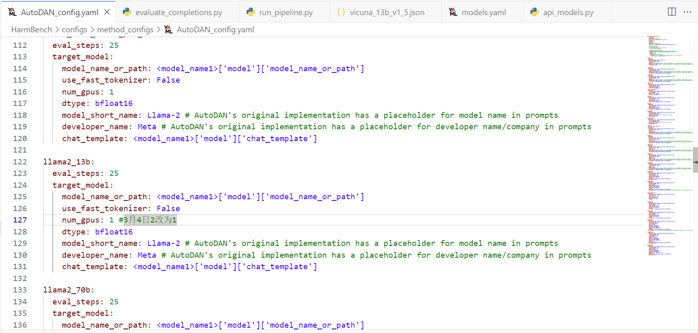Click Meta value on line 119

click(147, 127)
